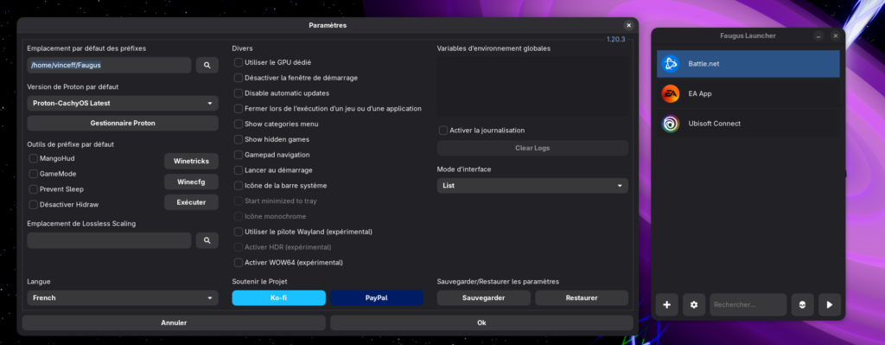Click the Rechercher search field
The image size is (885, 345).
coord(748,305)
